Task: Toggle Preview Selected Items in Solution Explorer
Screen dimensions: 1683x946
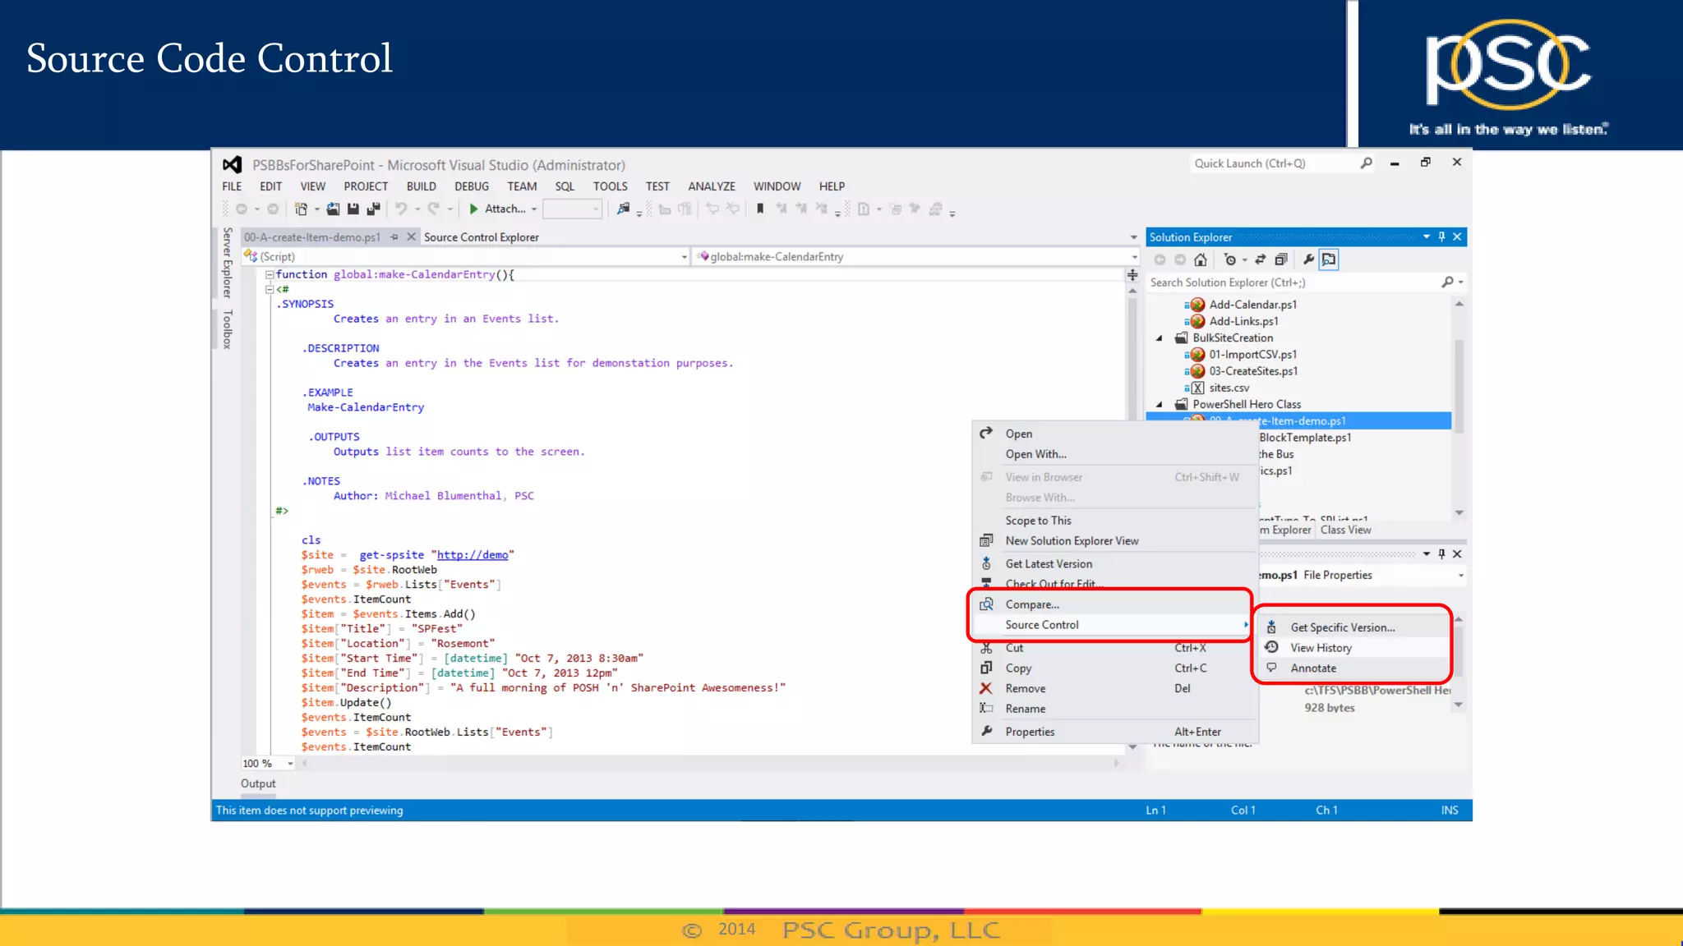Action: click(1329, 259)
